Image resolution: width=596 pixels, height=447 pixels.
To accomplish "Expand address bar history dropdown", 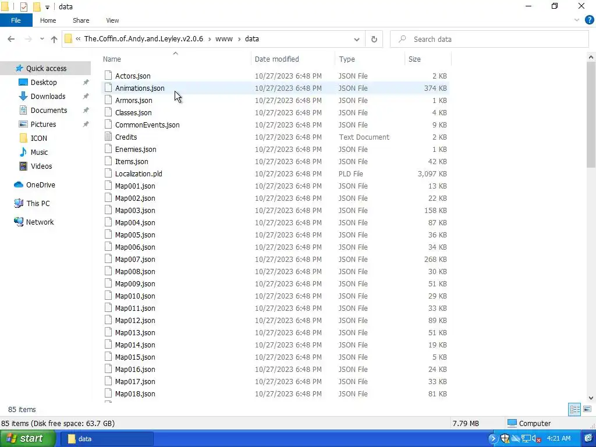I will [x=357, y=39].
